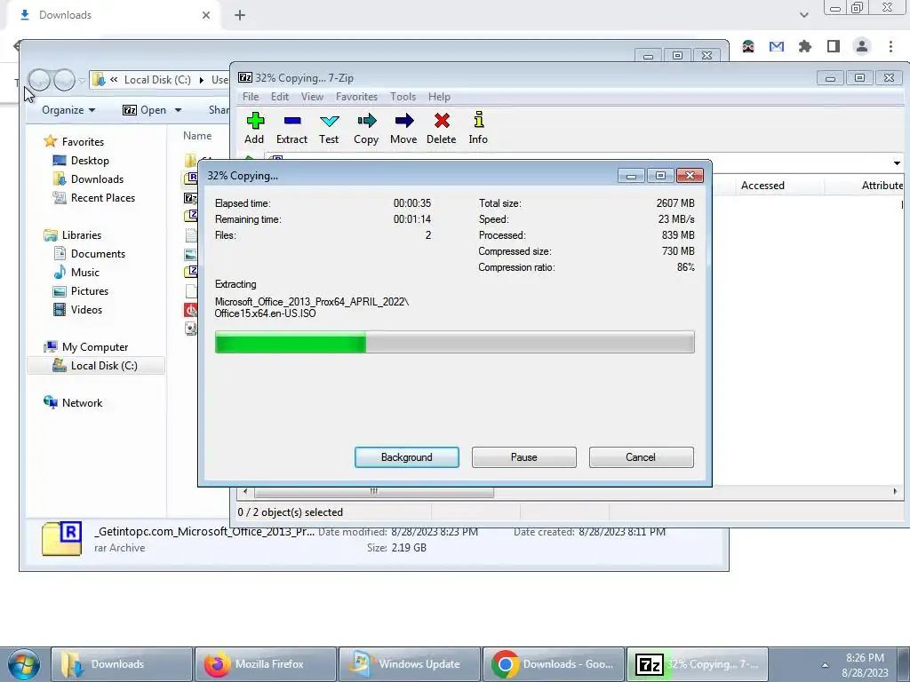
Task: Close the Downloads tab in Chrome
Action: pos(206,15)
